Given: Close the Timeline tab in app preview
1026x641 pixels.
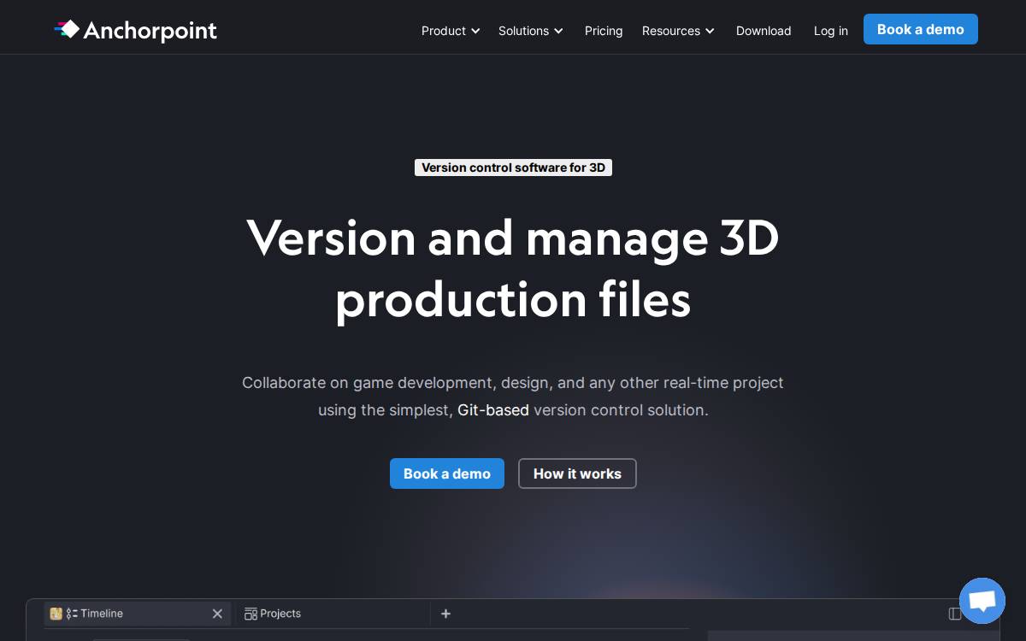Looking at the screenshot, I should (x=217, y=614).
